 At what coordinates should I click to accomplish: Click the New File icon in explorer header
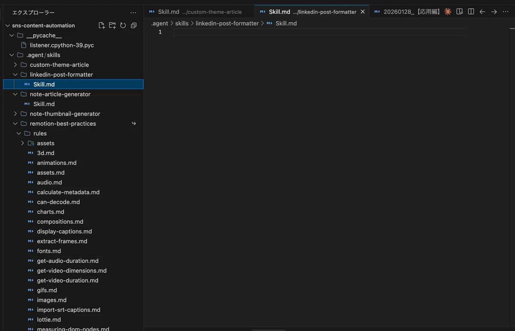click(102, 25)
